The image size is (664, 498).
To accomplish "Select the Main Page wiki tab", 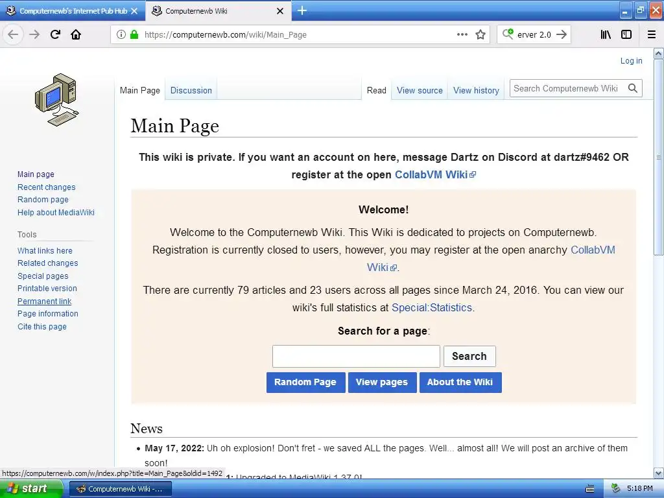I will [x=140, y=90].
